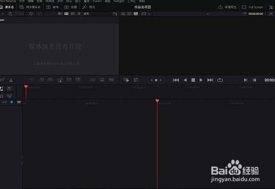Select source clip viewer mode icon

click(123, 14)
